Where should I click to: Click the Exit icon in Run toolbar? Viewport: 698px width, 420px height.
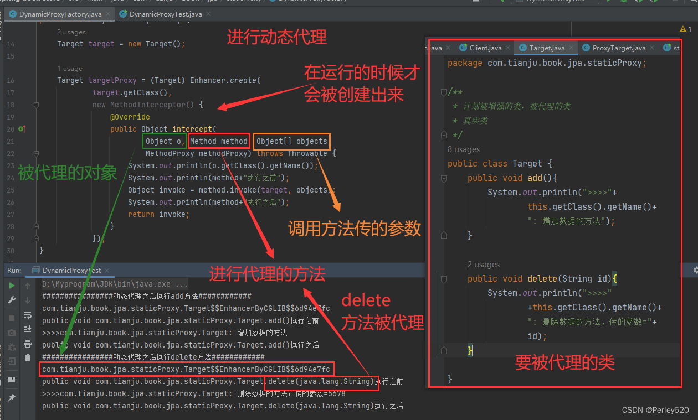click(12, 361)
